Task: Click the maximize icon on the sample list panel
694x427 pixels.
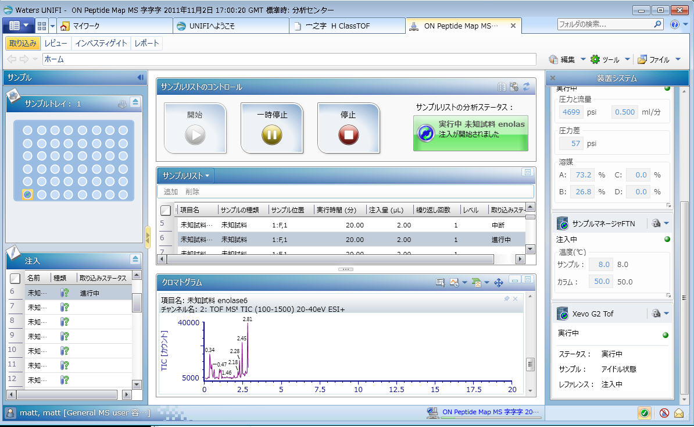Action: (x=528, y=172)
